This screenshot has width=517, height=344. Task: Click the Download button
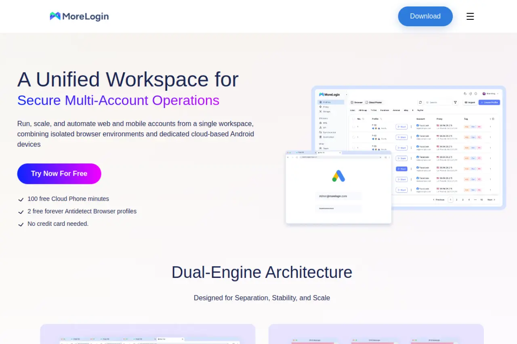[425, 16]
